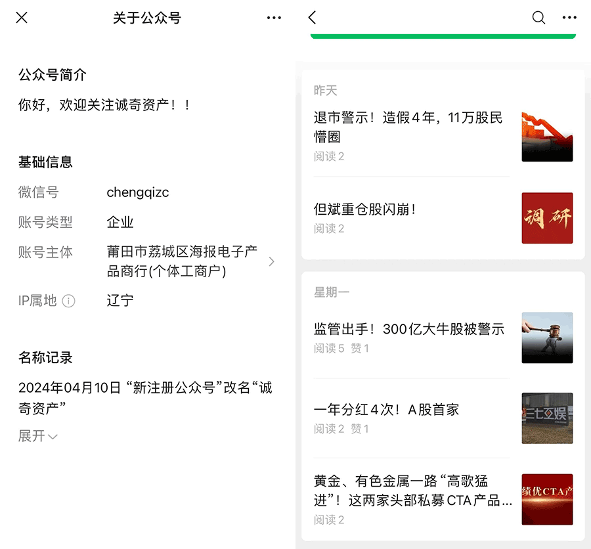591x549 pixels.
Task: Tap 阅读5 赞1 stats under 监管出手
Action: [x=341, y=349]
